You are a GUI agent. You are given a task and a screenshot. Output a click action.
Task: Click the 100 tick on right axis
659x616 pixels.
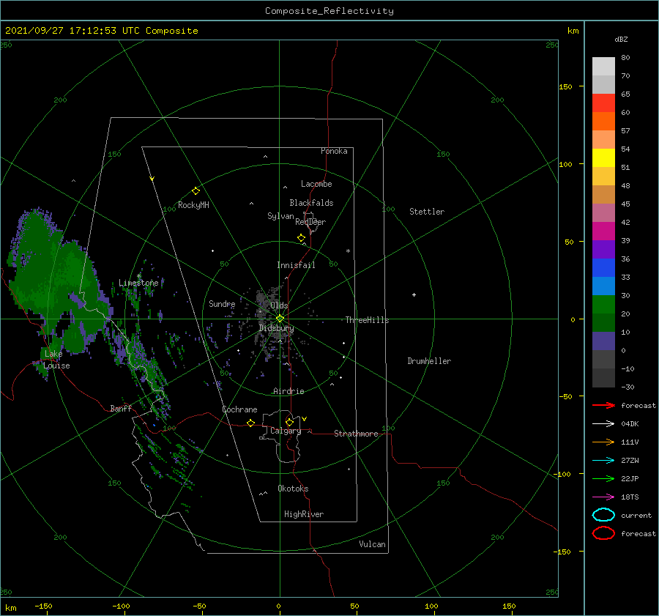565,164
